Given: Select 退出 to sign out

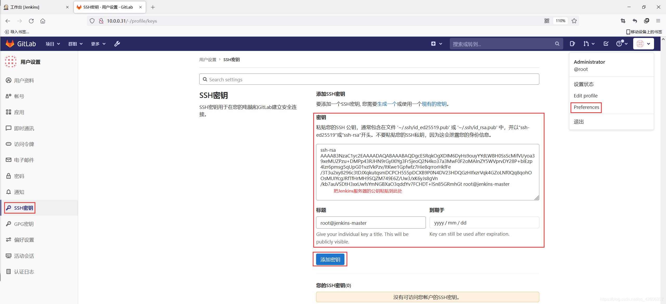Looking at the screenshot, I should pyautogui.click(x=579, y=122).
